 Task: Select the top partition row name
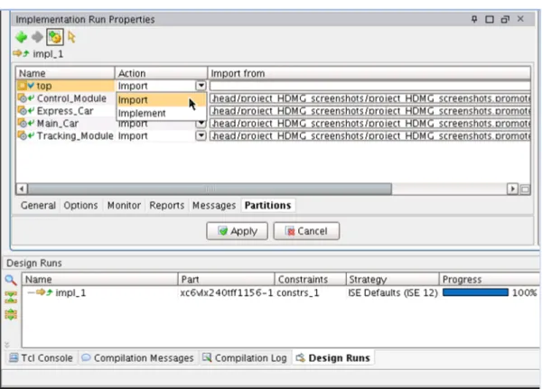pos(44,86)
